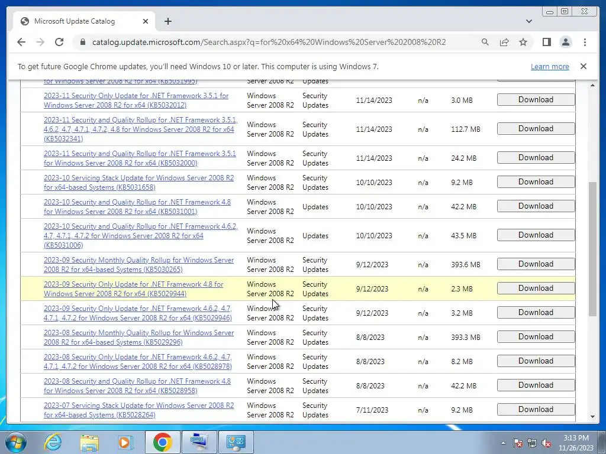This screenshot has width=606, height=454.
Task: Click the URL address field
Action: [269, 42]
